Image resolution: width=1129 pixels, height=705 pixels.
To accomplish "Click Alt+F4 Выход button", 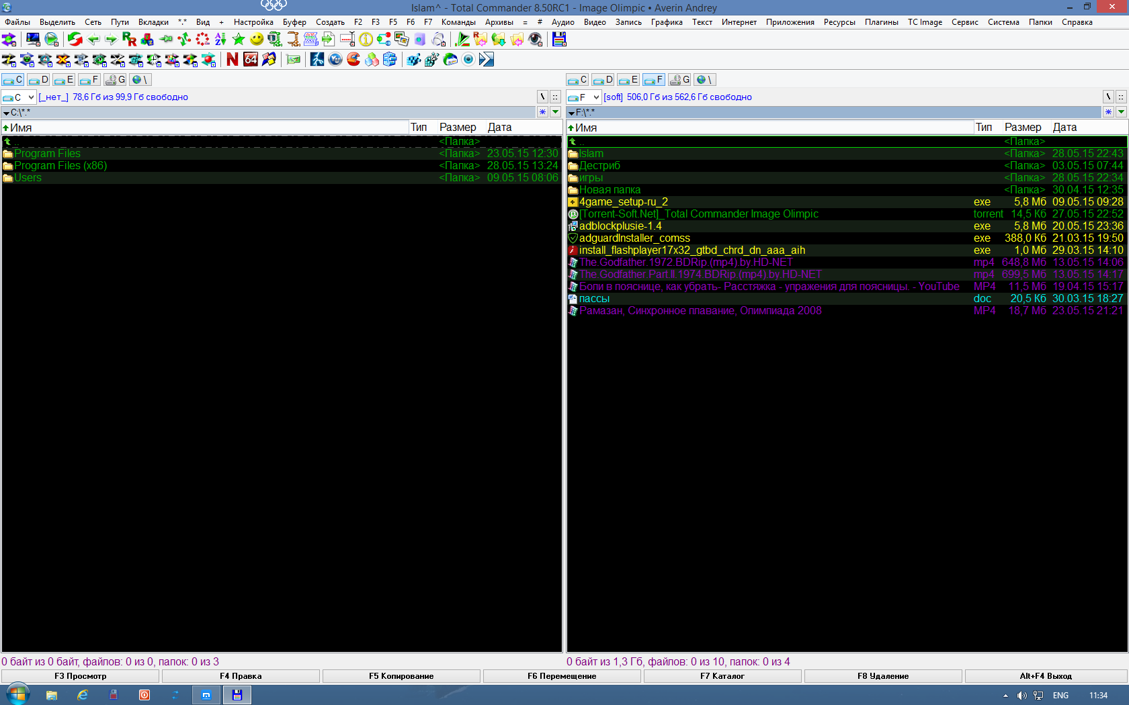I will click(1046, 676).
